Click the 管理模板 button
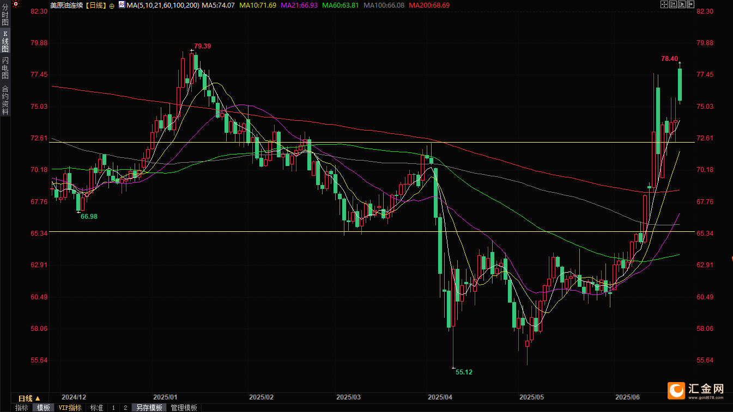733x412 pixels. (184, 408)
